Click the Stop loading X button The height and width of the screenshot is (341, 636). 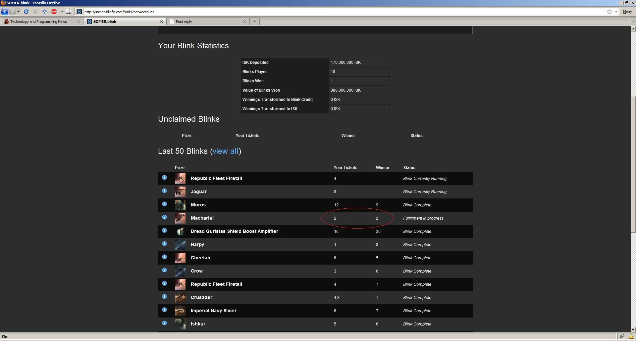click(x=35, y=12)
